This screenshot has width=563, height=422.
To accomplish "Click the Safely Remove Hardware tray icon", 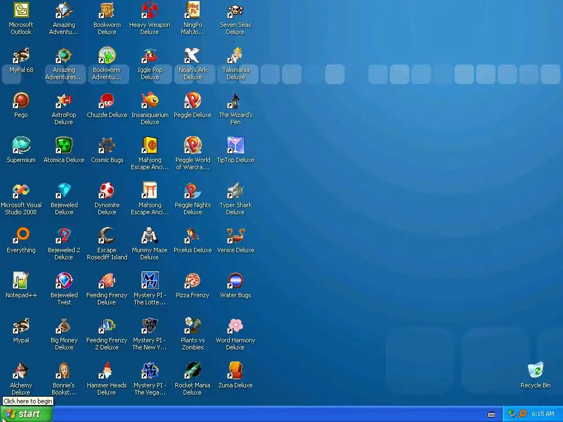I will click(x=512, y=414).
